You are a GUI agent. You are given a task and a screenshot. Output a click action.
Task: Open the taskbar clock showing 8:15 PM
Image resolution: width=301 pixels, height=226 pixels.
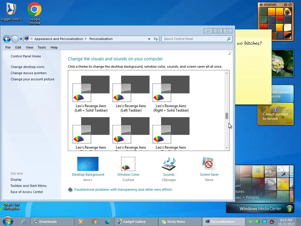click(x=286, y=222)
